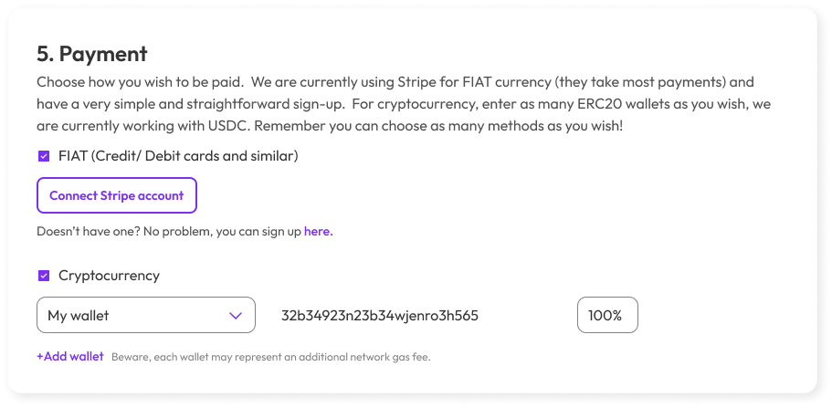Viewport: 832px width, 408px height.
Task: Click the 'Remember you can choose as many methods' sentence
Action: click(486, 124)
